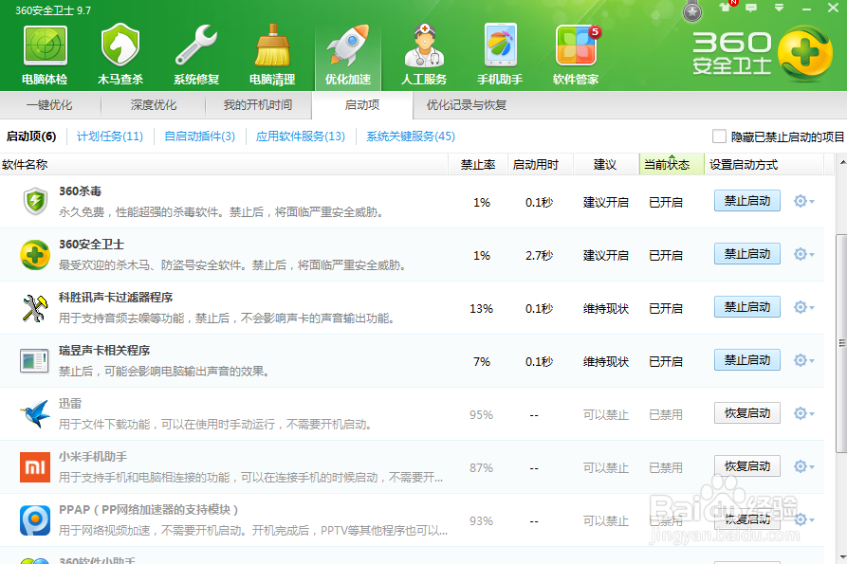The height and width of the screenshot is (564, 847).
Task: Select 瑞昱声卡相关程序 name text
Action: pos(104,351)
